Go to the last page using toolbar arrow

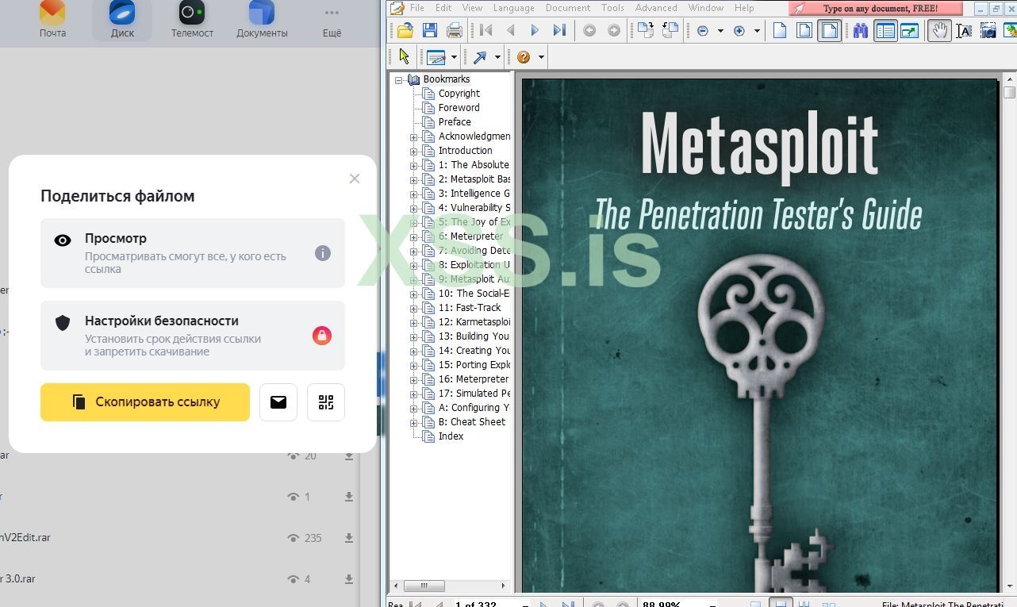point(559,31)
